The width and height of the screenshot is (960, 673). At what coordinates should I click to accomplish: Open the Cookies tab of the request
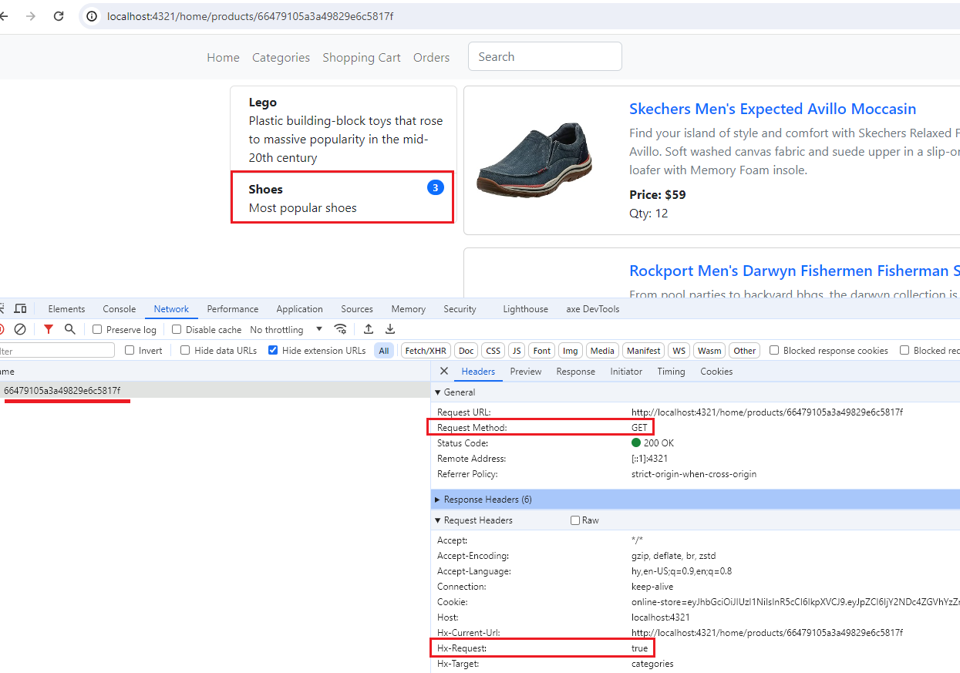(x=716, y=372)
